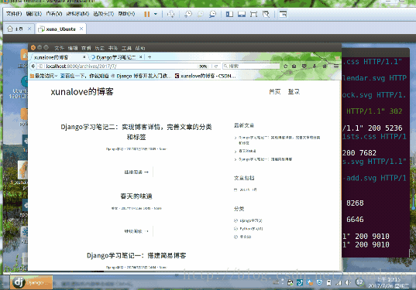Close the VMware home tab
Screen dimensions: 416x290
click(x=29, y=29)
